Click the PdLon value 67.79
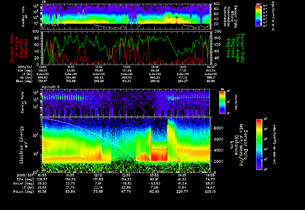The image size is (305, 210). click(126, 192)
